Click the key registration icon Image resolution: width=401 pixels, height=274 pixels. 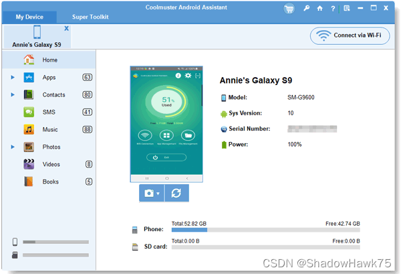pyautogui.click(x=306, y=9)
